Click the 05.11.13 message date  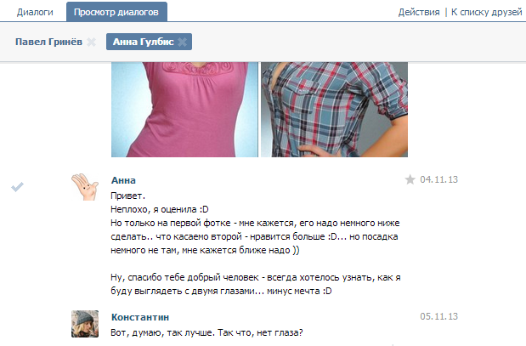click(438, 316)
